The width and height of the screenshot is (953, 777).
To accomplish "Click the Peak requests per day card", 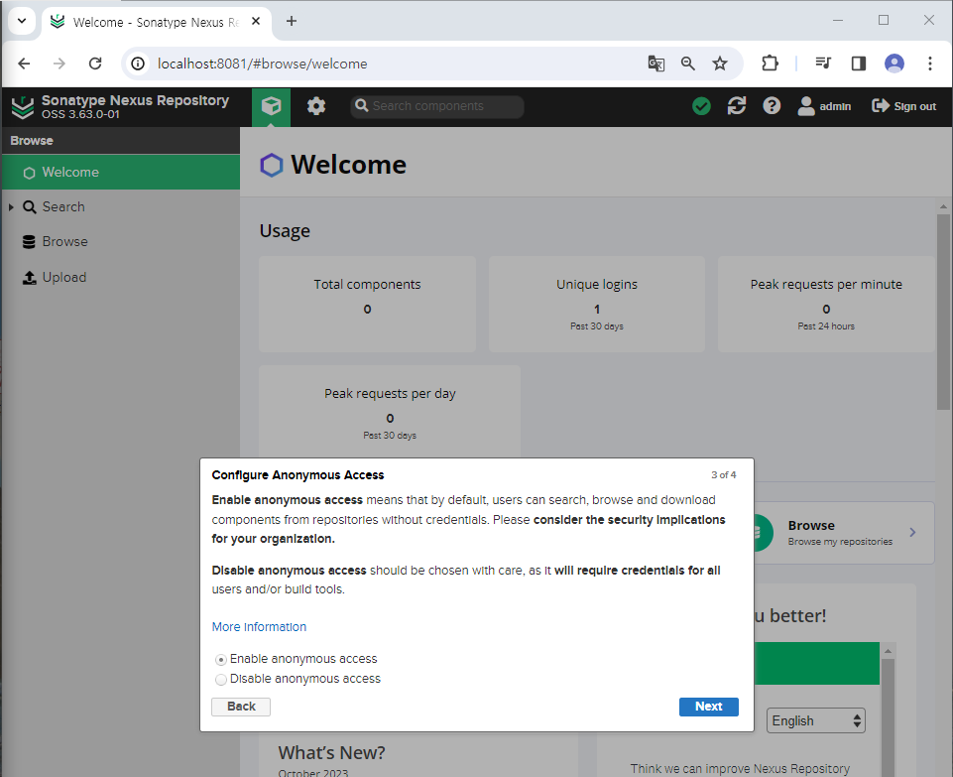I will [390, 412].
